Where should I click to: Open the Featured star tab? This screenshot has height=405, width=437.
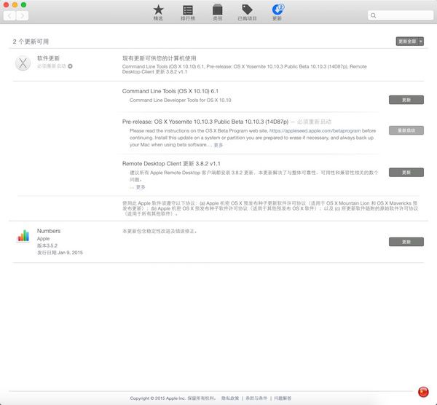pyautogui.click(x=158, y=12)
